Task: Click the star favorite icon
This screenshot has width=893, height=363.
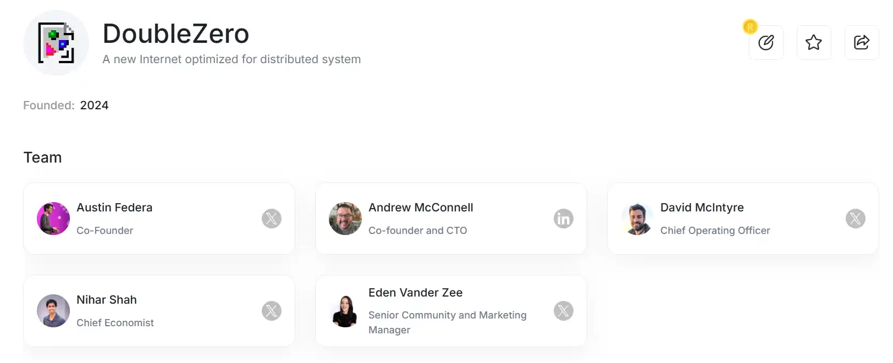Action: (813, 42)
